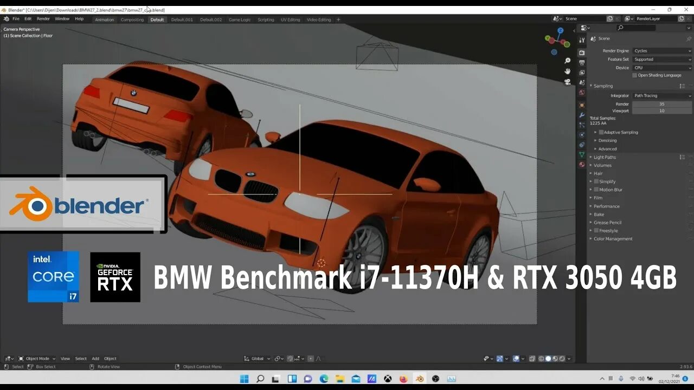The image size is (694, 390).
Task: Open the Object Data properties tab icon
Action: coord(582,154)
